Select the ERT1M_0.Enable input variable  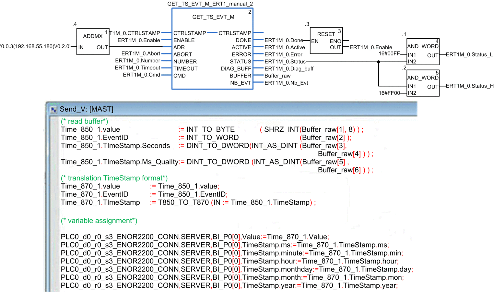(x=139, y=40)
